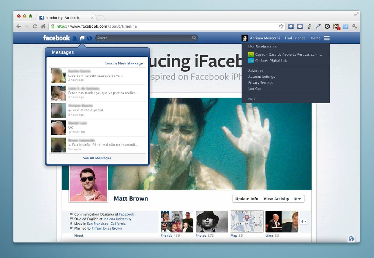Click inside the Facebook search field

pos(146,38)
